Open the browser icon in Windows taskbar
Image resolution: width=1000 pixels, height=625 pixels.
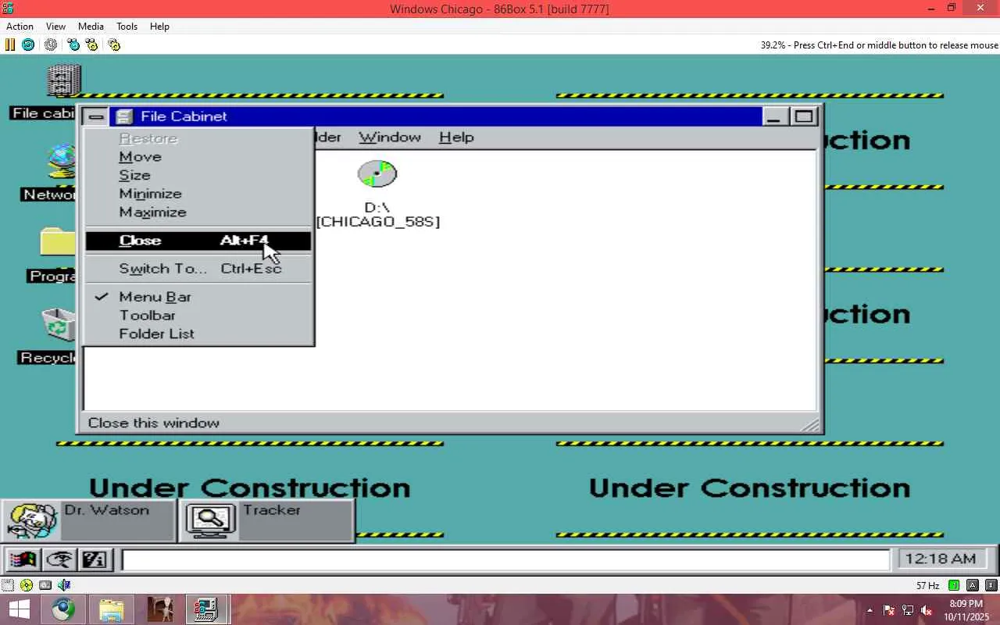coord(64,609)
